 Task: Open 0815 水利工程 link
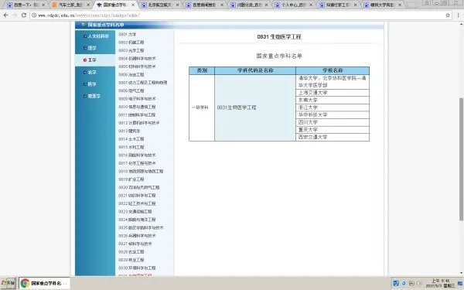(131, 147)
